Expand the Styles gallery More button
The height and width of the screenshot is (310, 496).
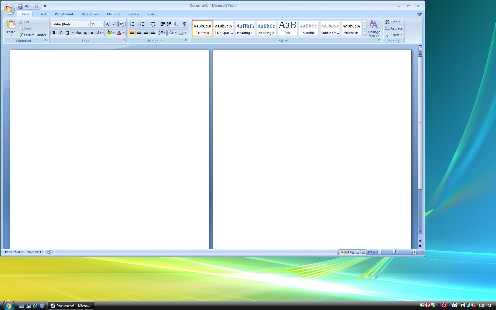[x=364, y=34]
